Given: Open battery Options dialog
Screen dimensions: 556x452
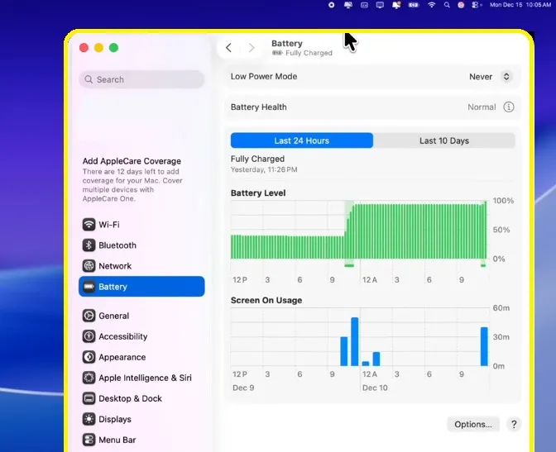Looking at the screenshot, I should pos(473,424).
